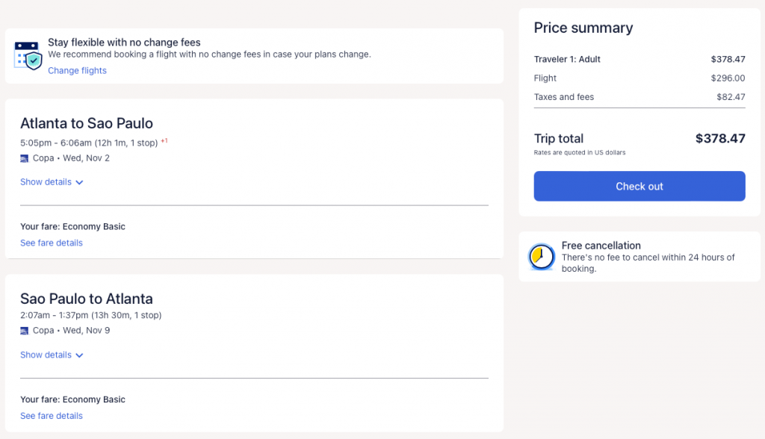Image resolution: width=765 pixels, height=439 pixels.
Task: Click the Taxes and fees label
Action: click(564, 97)
